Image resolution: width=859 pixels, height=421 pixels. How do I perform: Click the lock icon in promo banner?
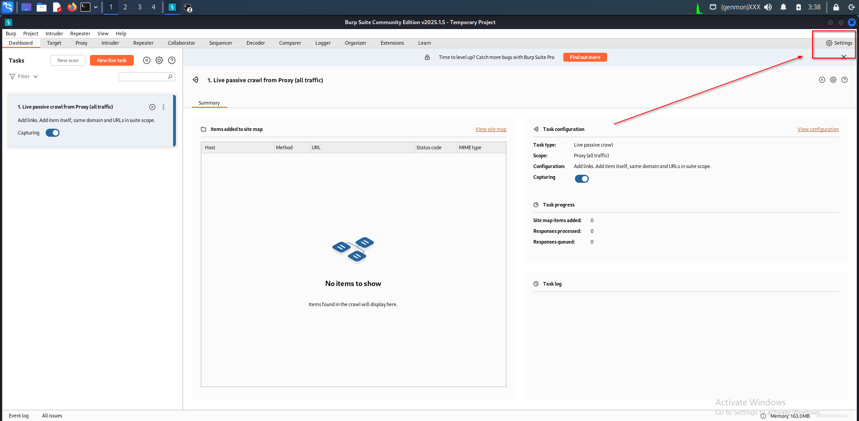427,57
